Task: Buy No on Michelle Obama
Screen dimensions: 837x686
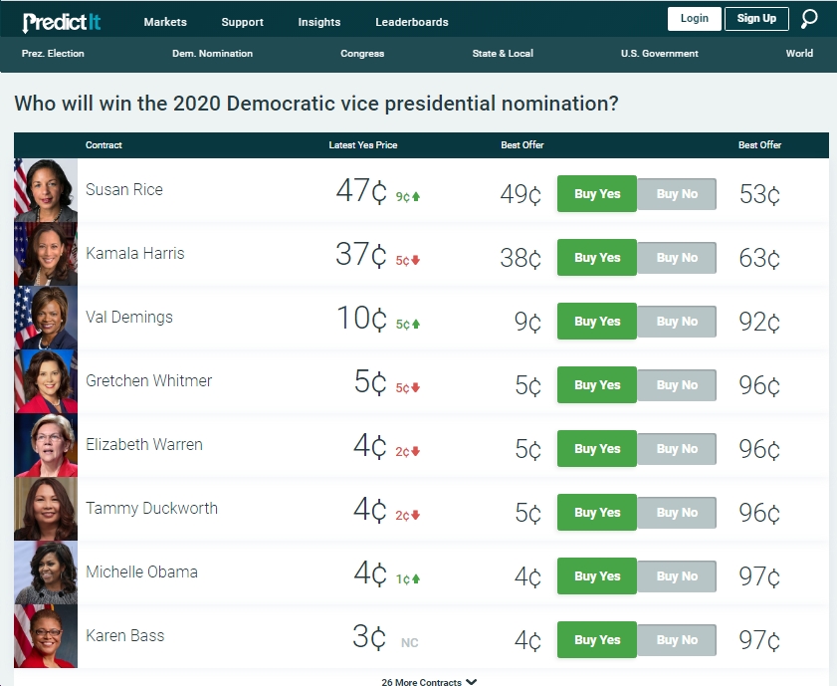Action: 677,576
